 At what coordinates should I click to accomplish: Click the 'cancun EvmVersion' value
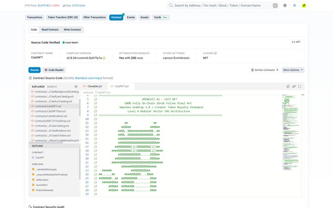click(176, 58)
